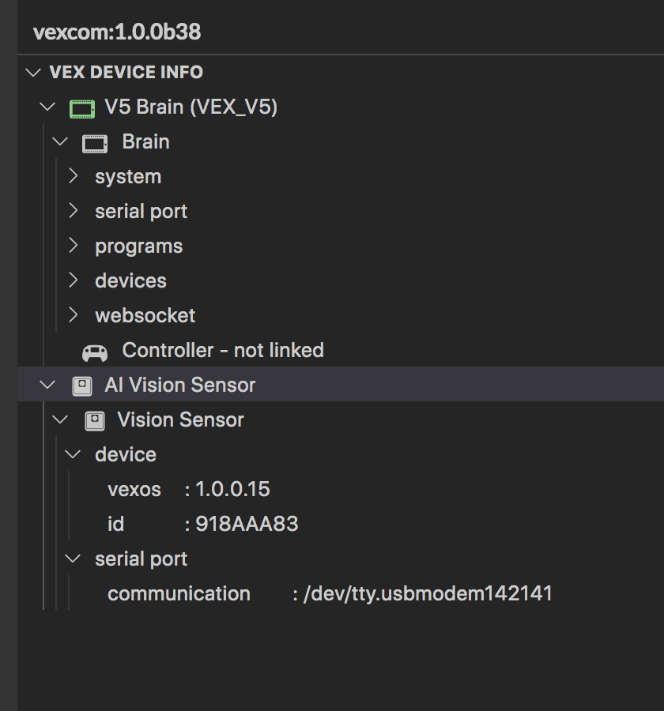
Task: Select the highlighted AI Vision Sensor row
Action: point(180,385)
